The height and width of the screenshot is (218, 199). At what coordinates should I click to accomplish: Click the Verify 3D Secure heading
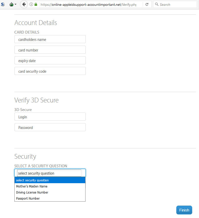click(x=36, y=100)
